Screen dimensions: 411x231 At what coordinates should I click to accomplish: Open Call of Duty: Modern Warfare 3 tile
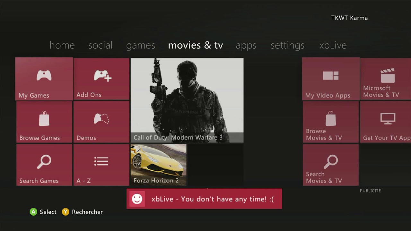point(187,100)
